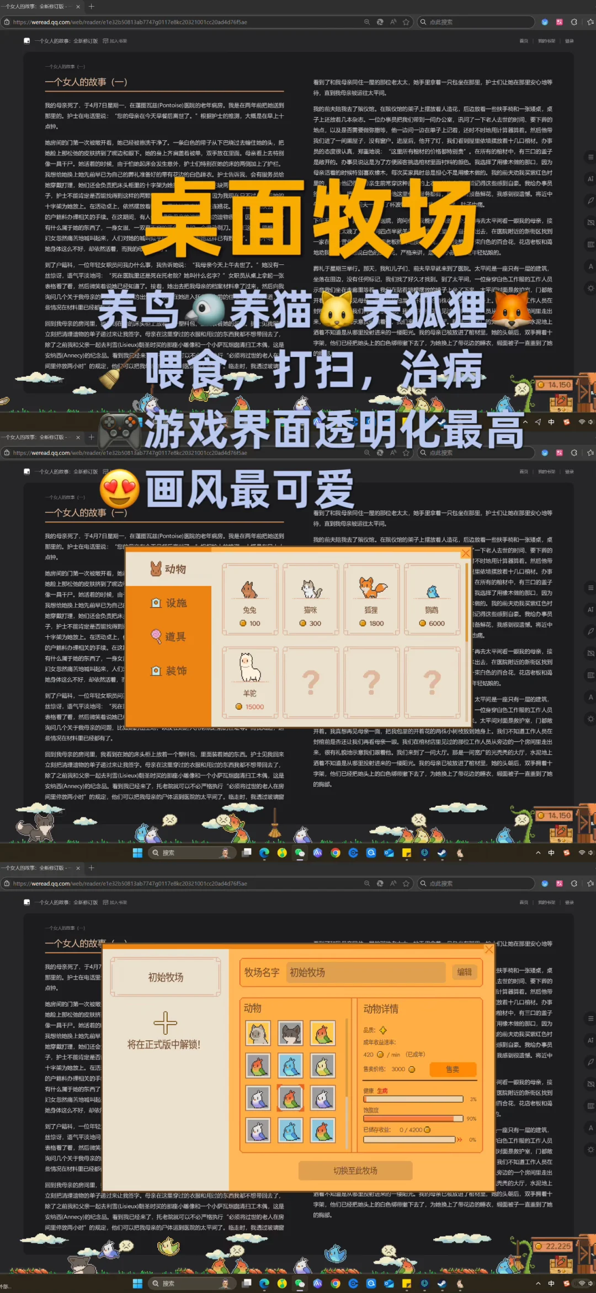Click 登录 in topmost reader header

pyautogui.click(x=570, y=41)
